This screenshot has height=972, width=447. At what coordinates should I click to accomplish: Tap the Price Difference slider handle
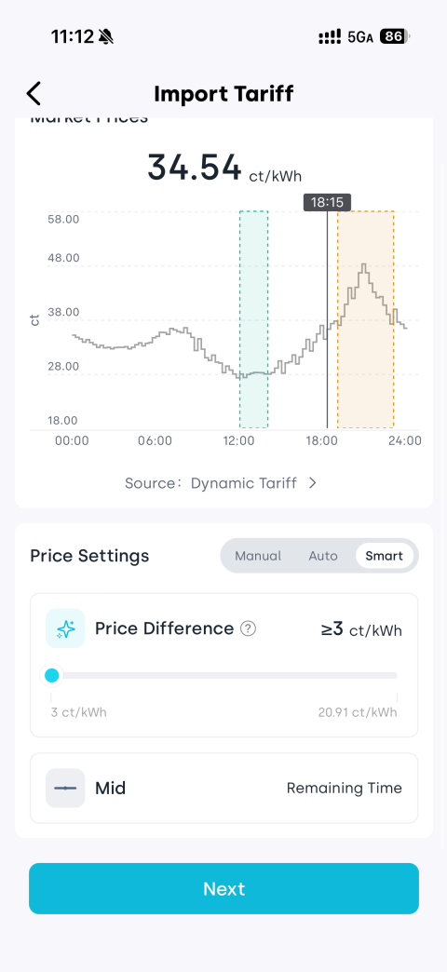pos(52,675)
